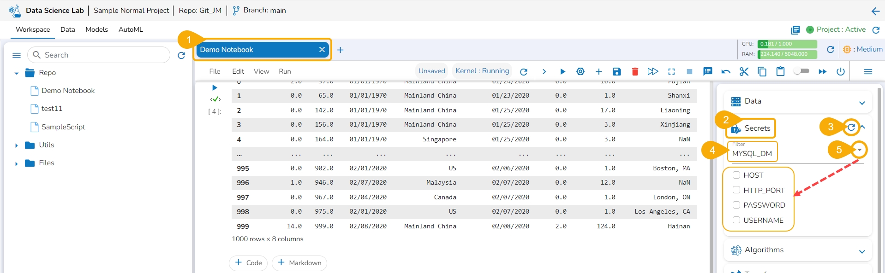The image size is (885, 273).
Task: Refresh the Secrets section
Action: click(851, 127)
